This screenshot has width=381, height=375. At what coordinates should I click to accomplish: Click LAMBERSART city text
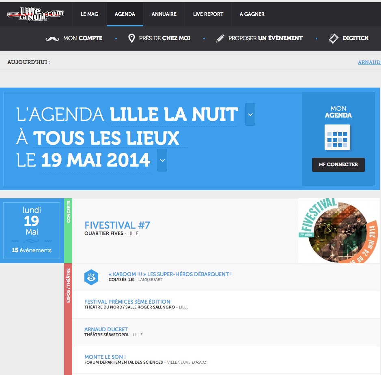click(151, 280)
